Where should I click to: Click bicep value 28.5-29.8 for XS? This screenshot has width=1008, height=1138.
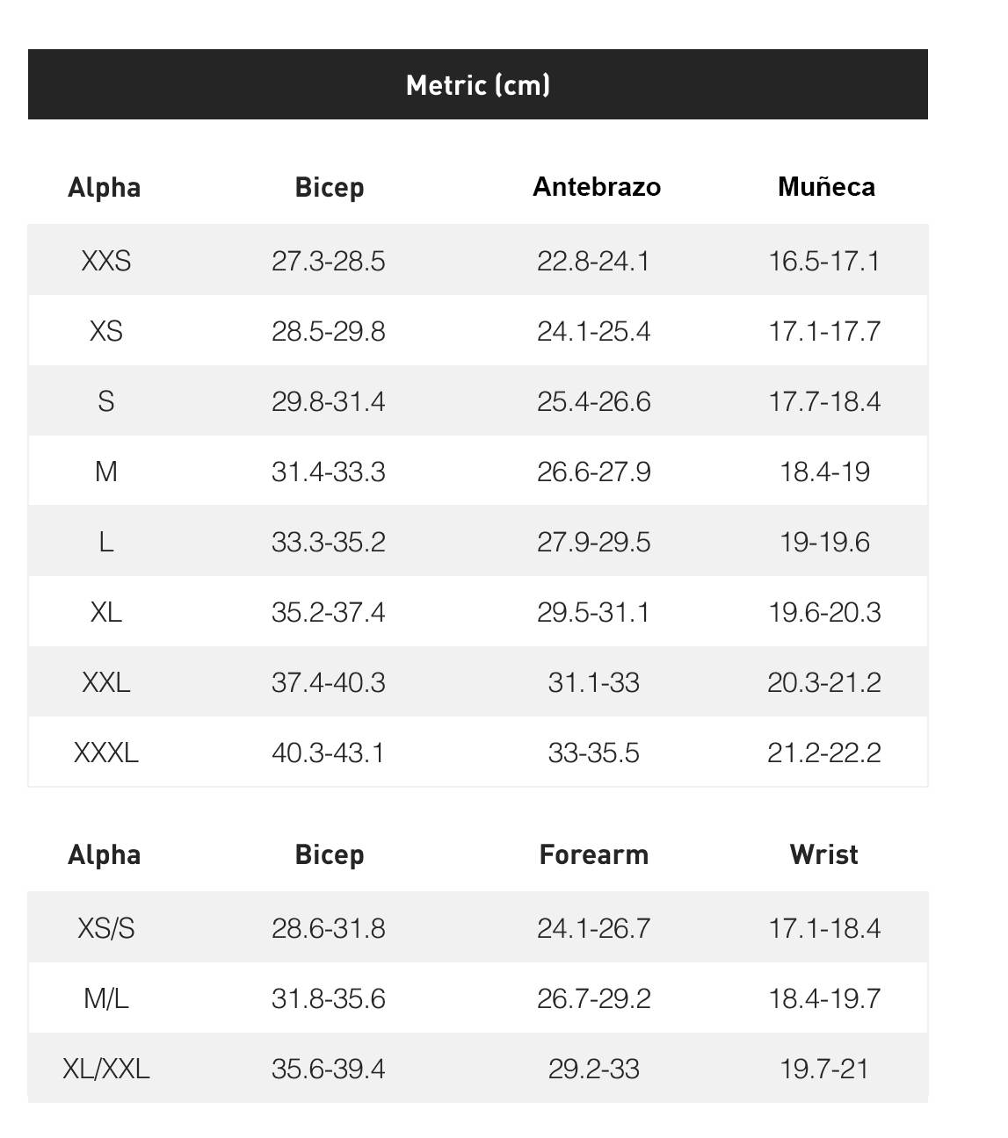[328, 331]
